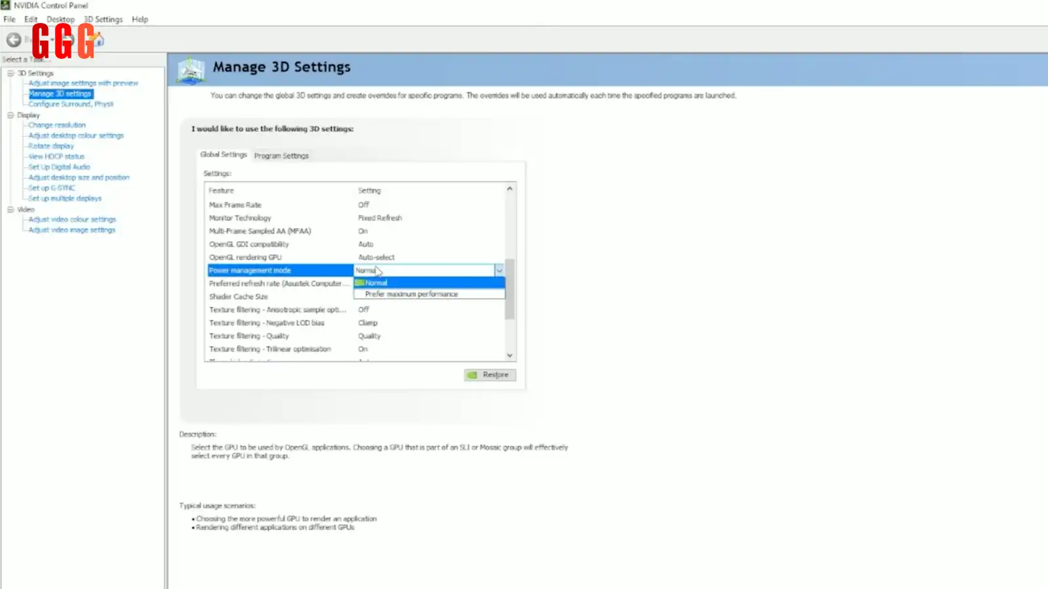This screenshot has width=1048, height=589.
Task: Click the Feature column header
Action: click(221, 191)
